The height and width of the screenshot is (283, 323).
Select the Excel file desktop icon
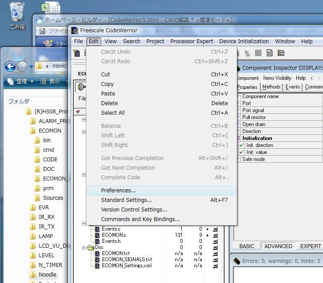pyautogui.click(x=51, y=8)
